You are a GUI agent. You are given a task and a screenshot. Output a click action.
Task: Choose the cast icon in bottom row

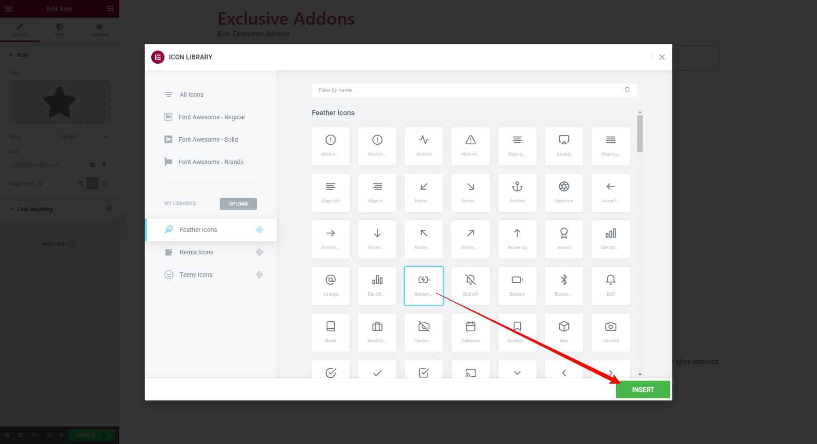471,369
